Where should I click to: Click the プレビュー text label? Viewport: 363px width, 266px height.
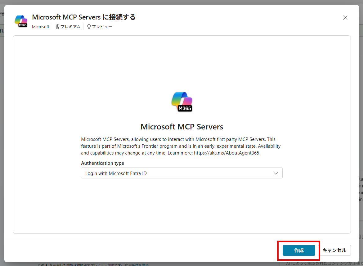coord(102,27)
